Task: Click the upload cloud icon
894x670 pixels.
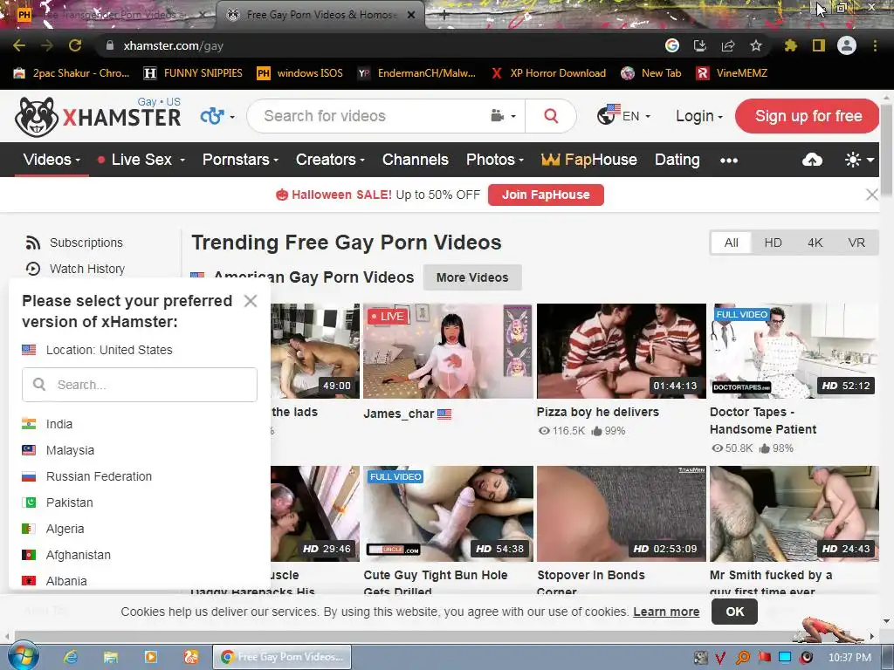Action: coord(812,161)
